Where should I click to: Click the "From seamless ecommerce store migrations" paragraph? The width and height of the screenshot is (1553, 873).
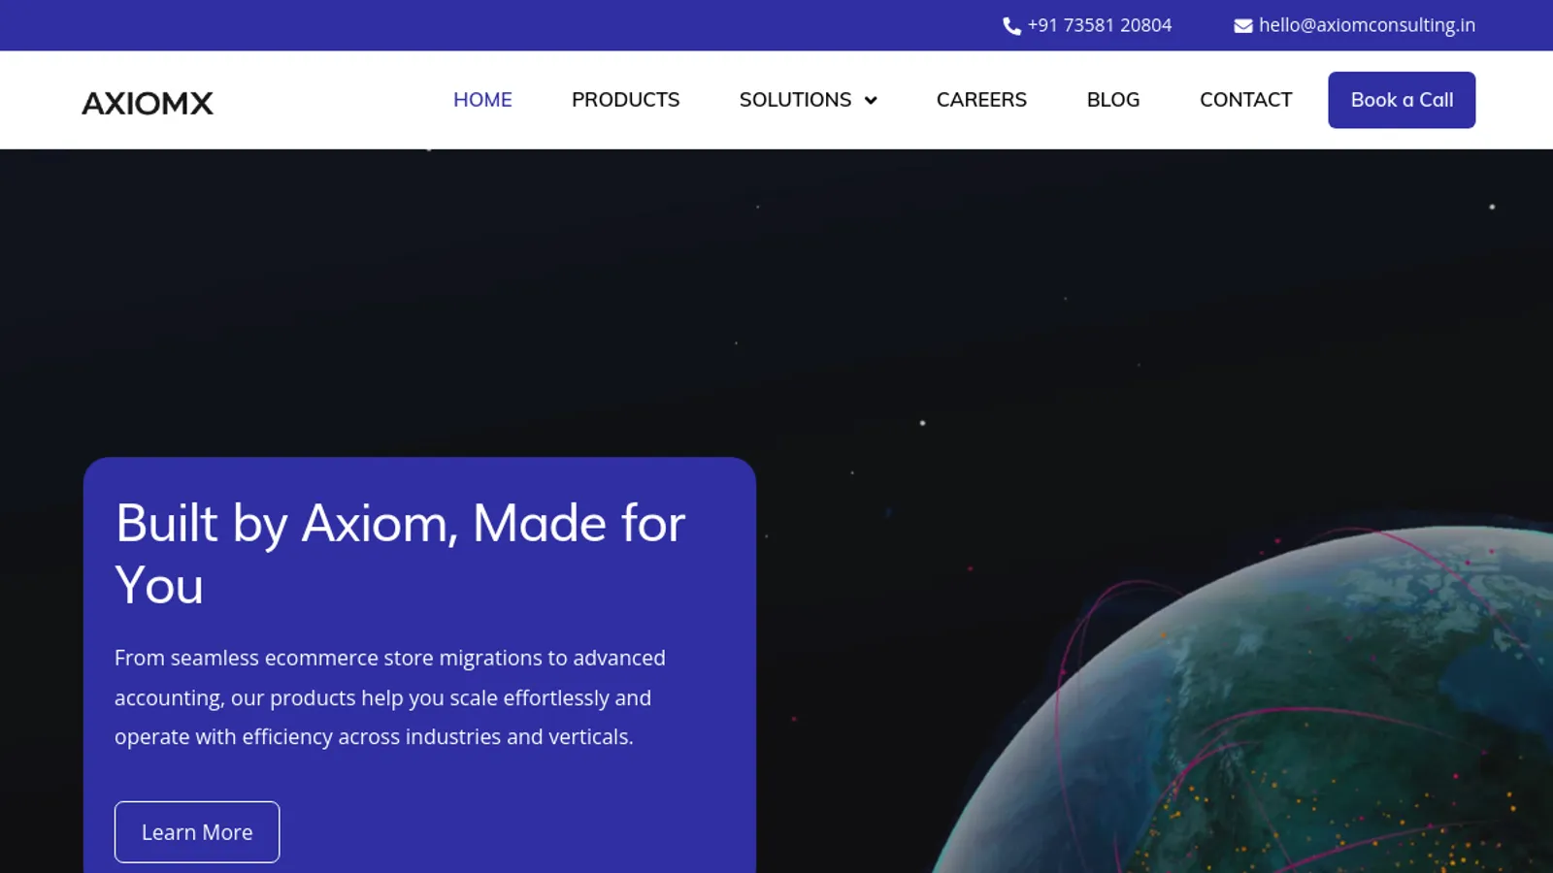(390, 697)
